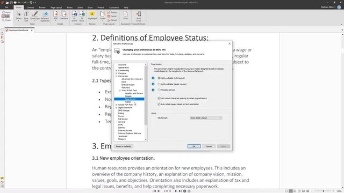
Task: Close the Employee Handbook document tab
Action: click(x=32, y=30)
